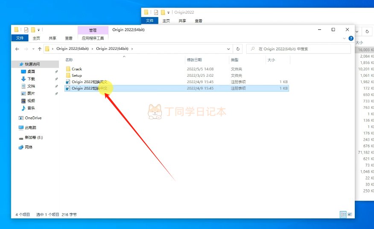Sort by 类型 column header
Image resolution: width=374 pixels, height=229 pixels.
234,60
